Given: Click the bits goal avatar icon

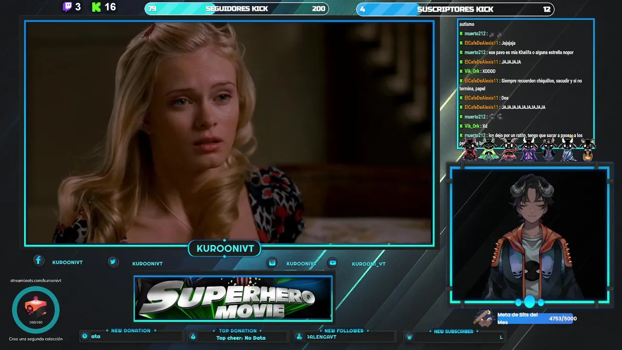Looking at the screenshot, I should click(x=484, y=317).
